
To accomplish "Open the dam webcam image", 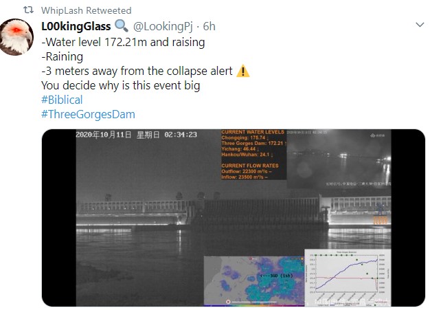I will 234,218.
